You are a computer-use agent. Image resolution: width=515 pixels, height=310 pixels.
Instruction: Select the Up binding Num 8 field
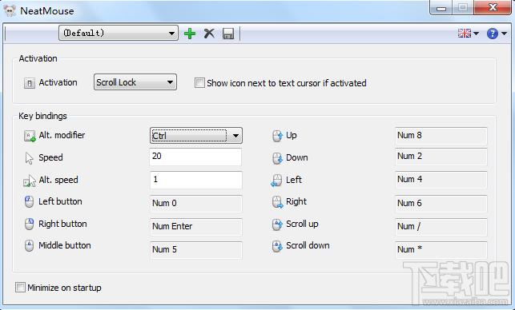441,136
